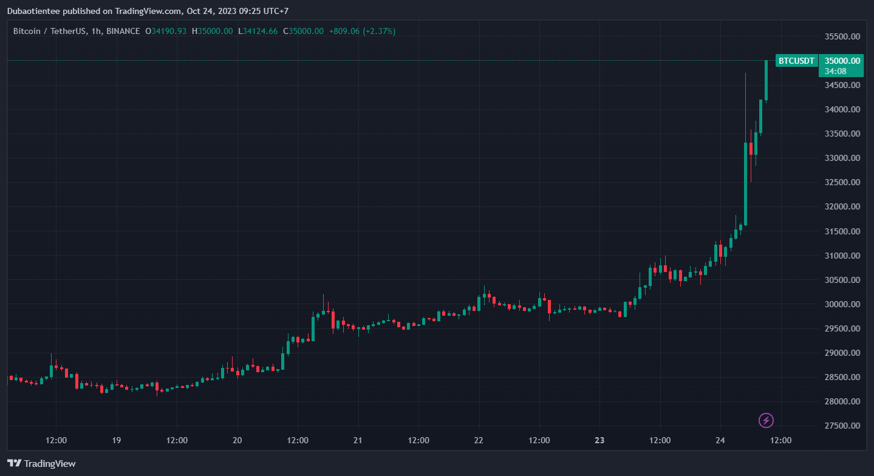Click the TradingView logo icon
This screenshot has height=476, width=874.
[14, 463]
